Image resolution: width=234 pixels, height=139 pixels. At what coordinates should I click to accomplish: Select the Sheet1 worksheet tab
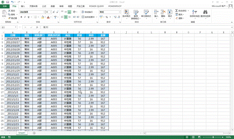point(22,133)
